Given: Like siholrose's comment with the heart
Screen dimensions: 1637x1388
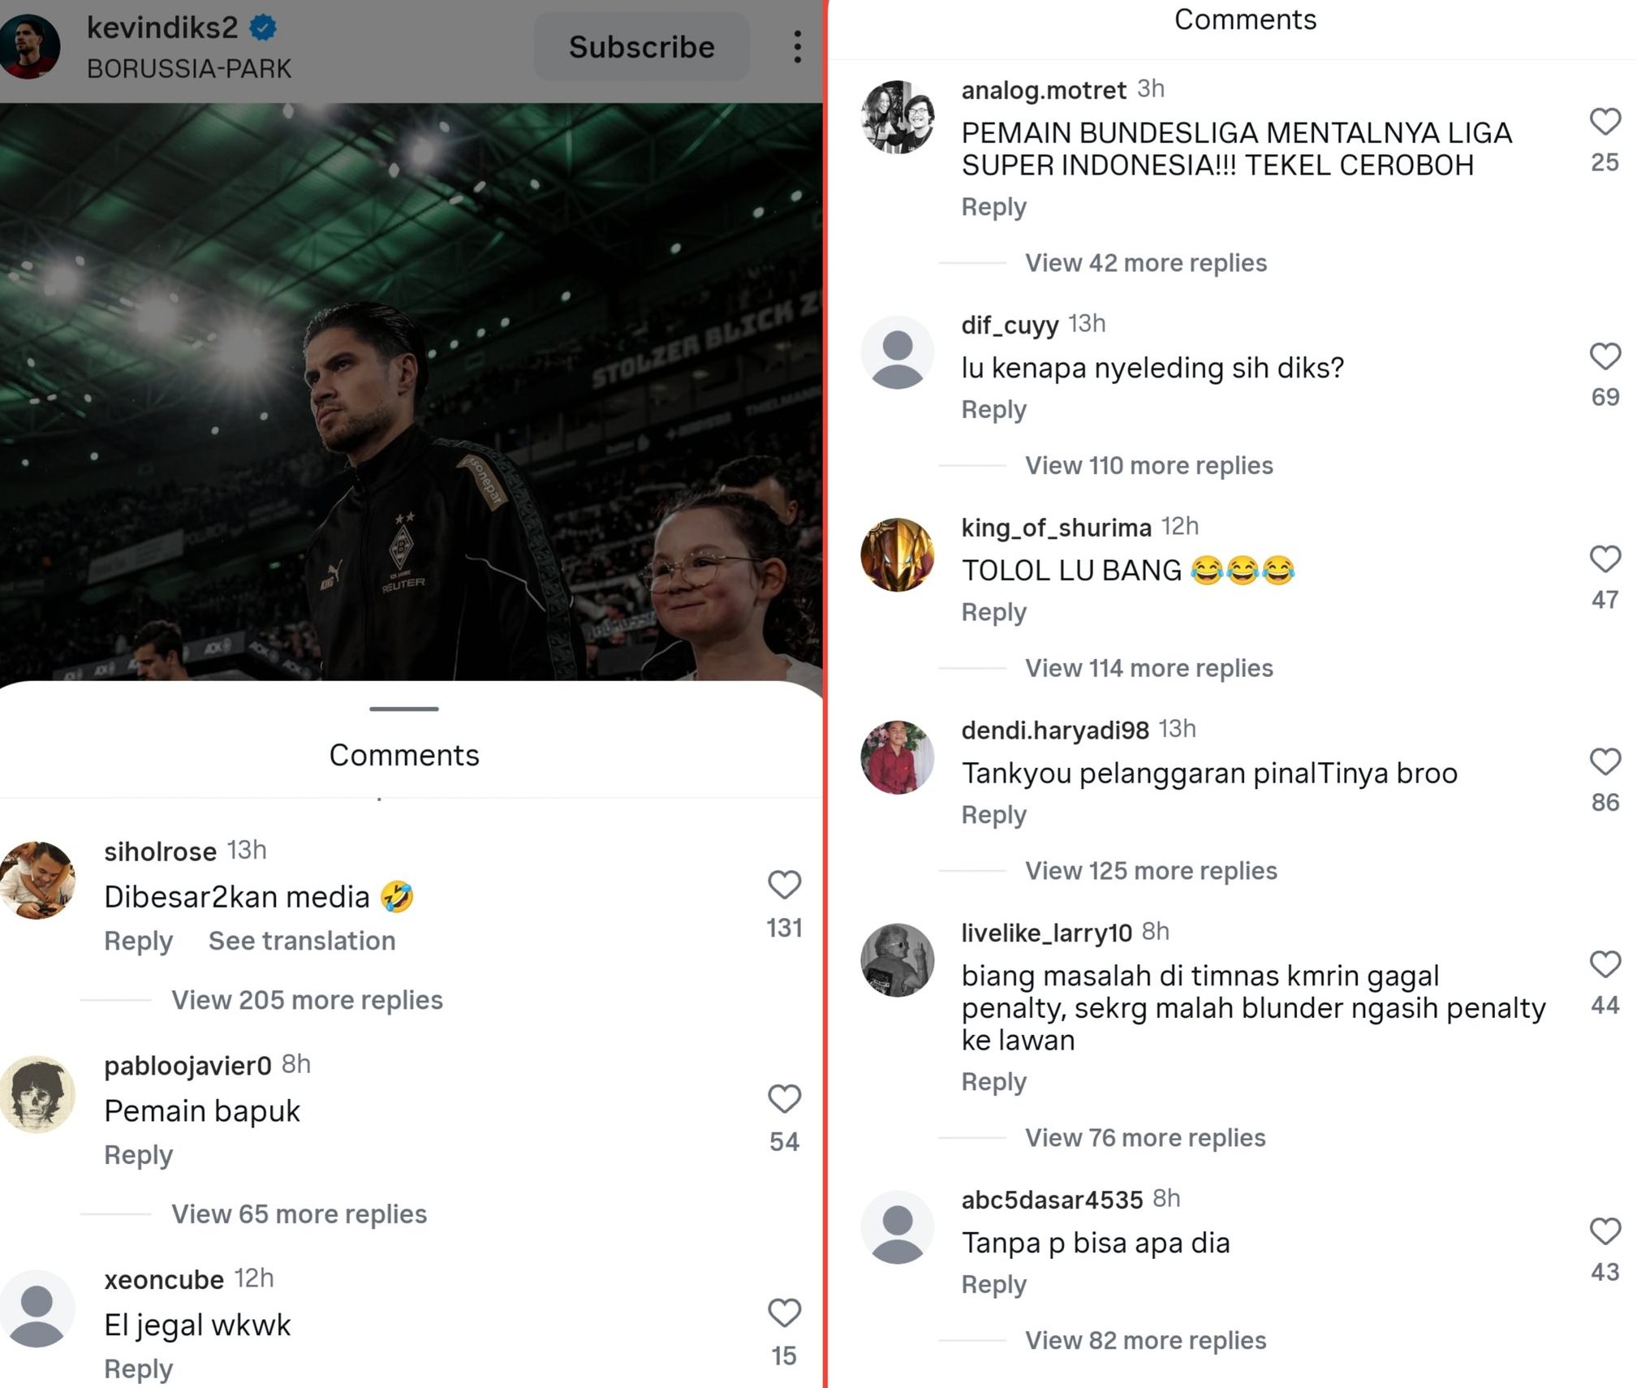Looking at the screenshot, I should point(784,885).
